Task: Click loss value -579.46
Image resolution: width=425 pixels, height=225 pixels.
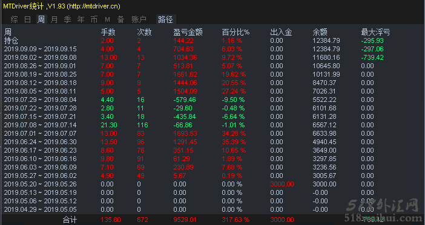Action: (185, 100)
